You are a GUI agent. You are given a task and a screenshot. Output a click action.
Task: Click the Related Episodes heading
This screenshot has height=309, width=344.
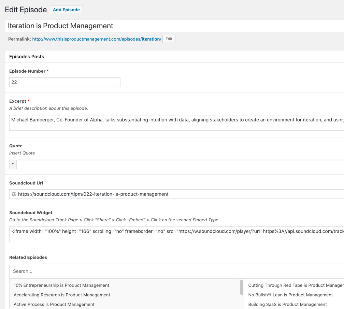28,257
